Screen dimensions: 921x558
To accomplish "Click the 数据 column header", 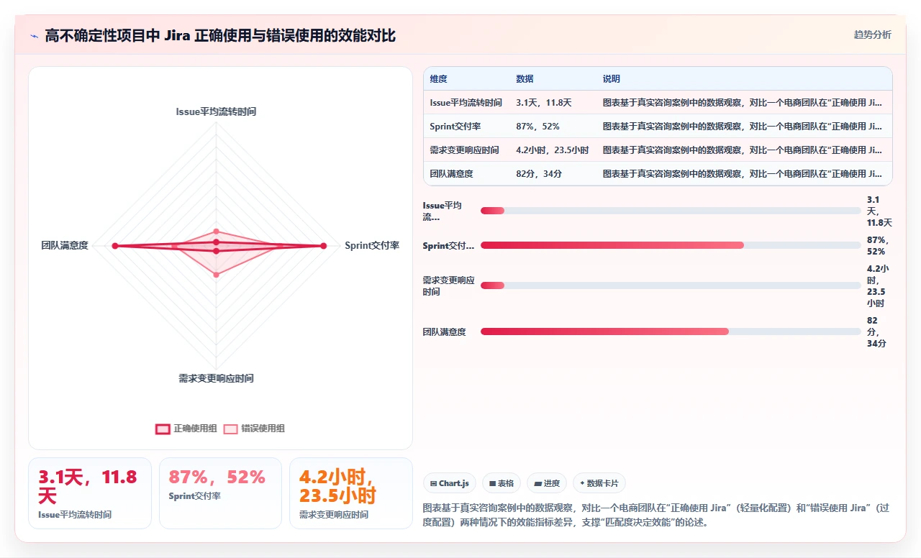I will click(525, 79).
